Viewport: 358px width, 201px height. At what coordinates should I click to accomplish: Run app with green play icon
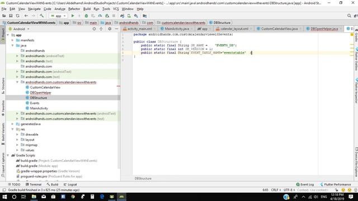(x=73, y=16)
